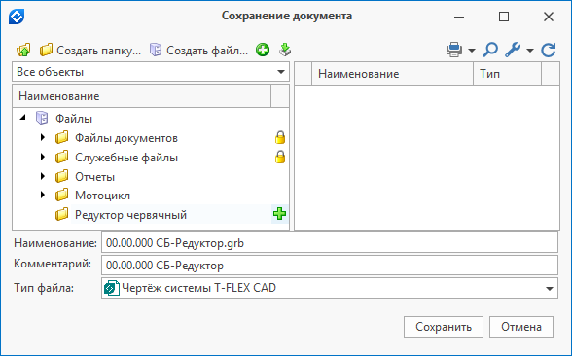Screen dimensions: 572x356
Task: Click the lock icon beside Файлы документов
Action: tap(280, 138)
